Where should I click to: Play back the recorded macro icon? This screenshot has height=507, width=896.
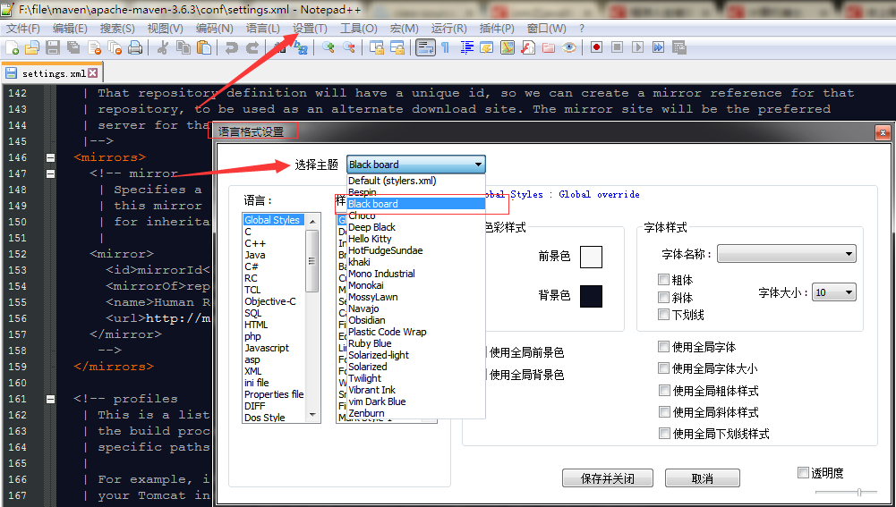tap(637, 47)
